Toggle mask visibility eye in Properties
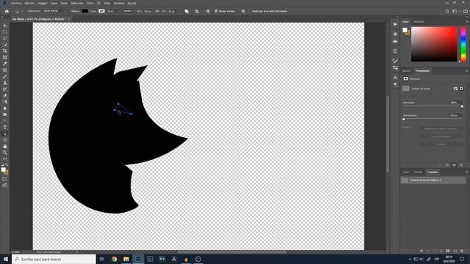The height and width of the screenshot is (264, 470). point(454,165)
